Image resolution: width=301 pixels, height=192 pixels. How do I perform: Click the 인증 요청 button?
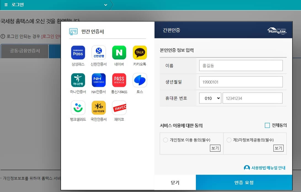pyautogui.click(x=244, y=182)
